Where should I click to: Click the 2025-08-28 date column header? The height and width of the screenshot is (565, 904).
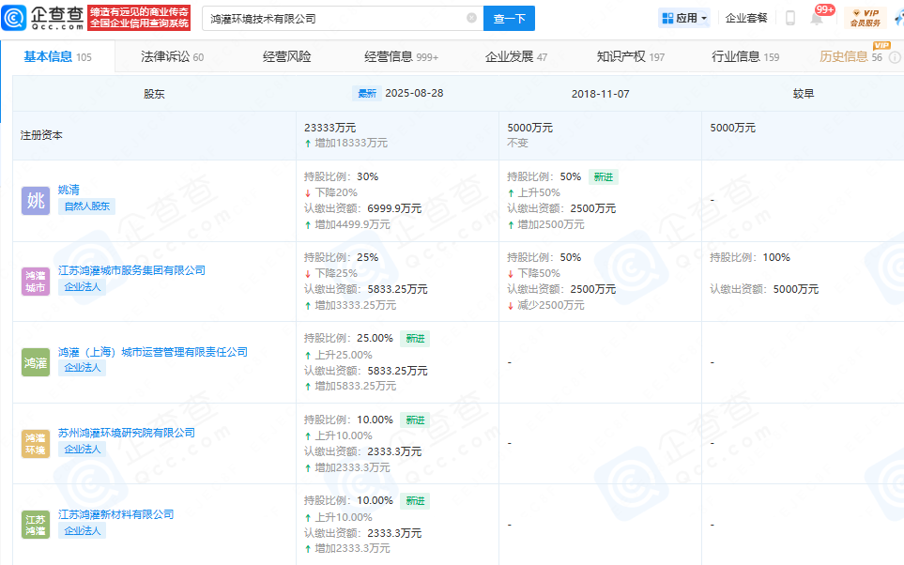[414, 94]
